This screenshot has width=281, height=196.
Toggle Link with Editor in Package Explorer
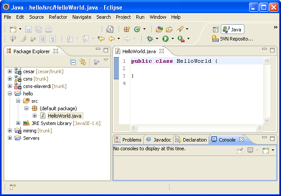82,62
